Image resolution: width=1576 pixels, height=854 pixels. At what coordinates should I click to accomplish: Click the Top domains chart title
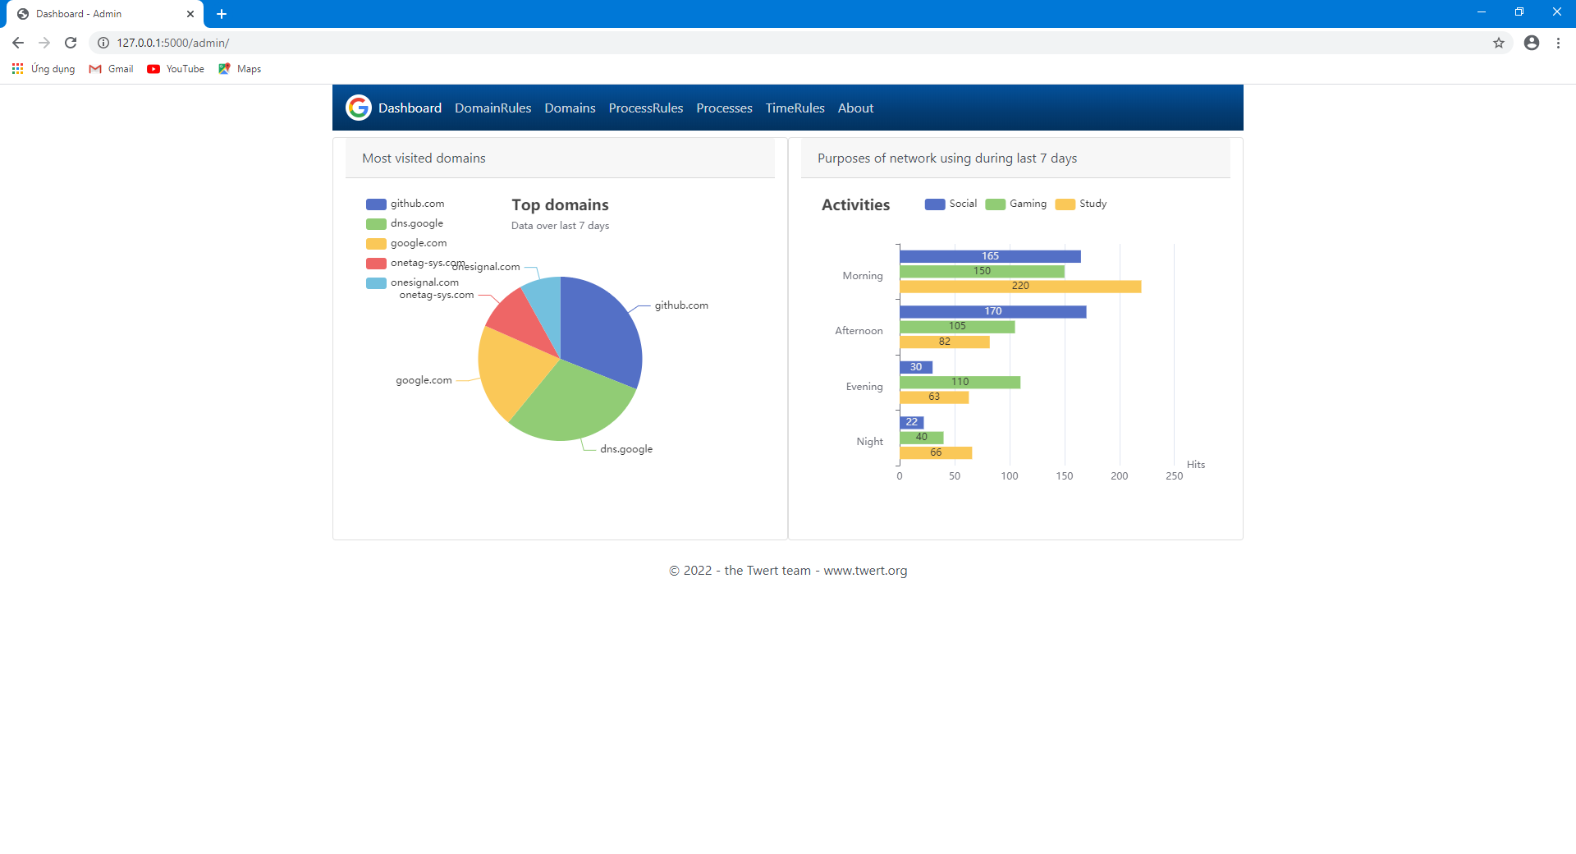[x=560, y=204]
